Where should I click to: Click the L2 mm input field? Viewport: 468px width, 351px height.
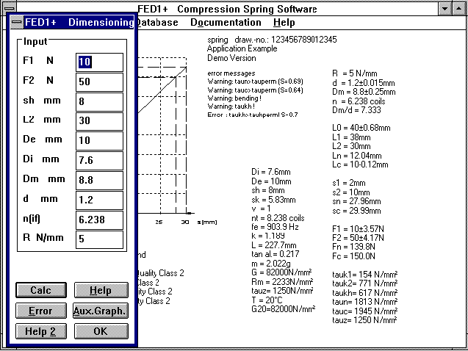click(99, 121)
